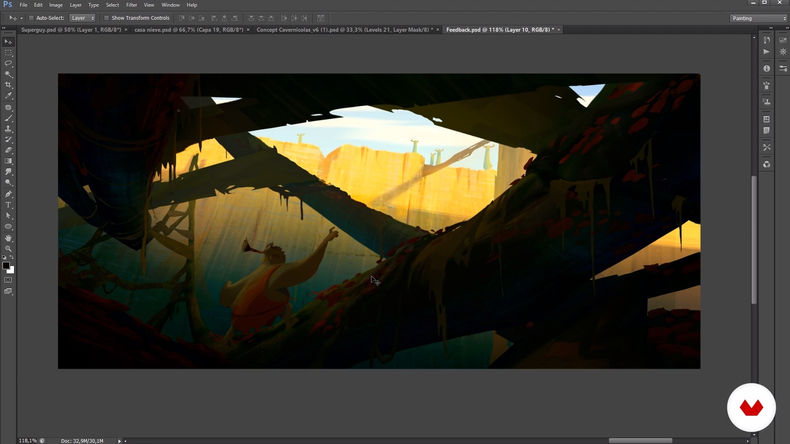Open the Filter menu
Screen dimensions: 790x444
[132, 5]
